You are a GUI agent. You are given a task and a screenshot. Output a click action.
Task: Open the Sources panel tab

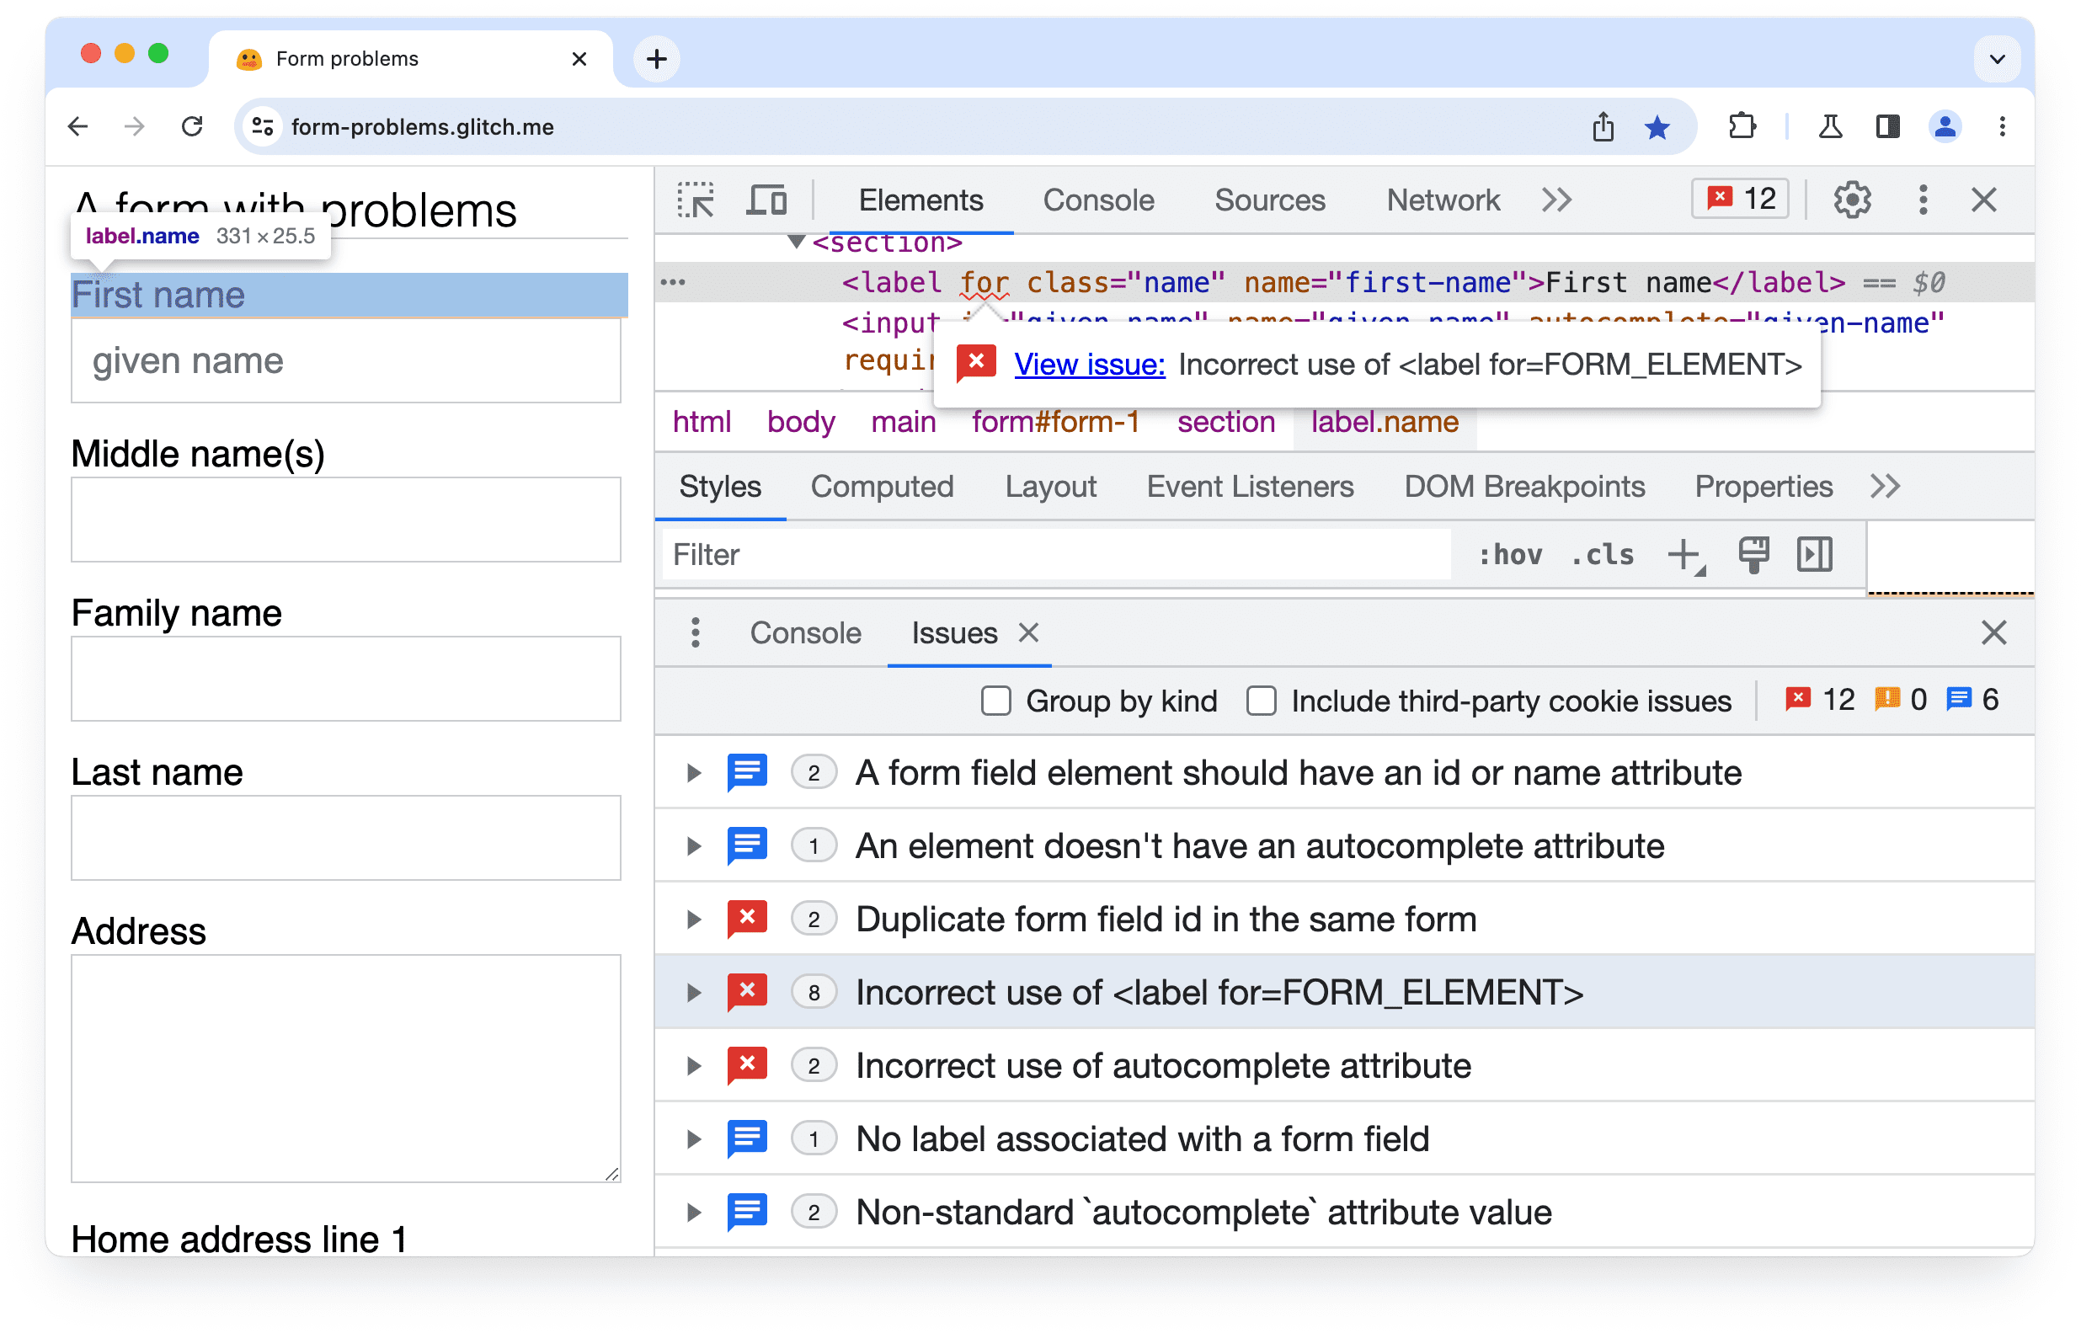pyautogui.click(x=1271, y=199)
